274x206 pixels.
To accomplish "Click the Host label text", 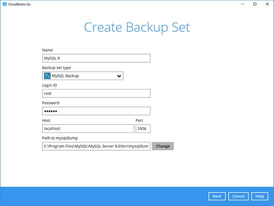I will click(x=46, y=120).
